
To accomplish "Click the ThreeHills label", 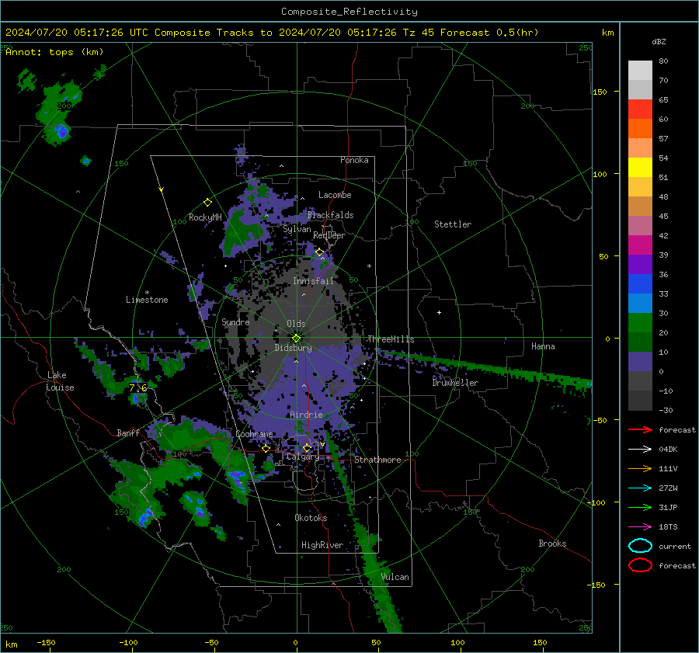I will click(x=391, y=339).
